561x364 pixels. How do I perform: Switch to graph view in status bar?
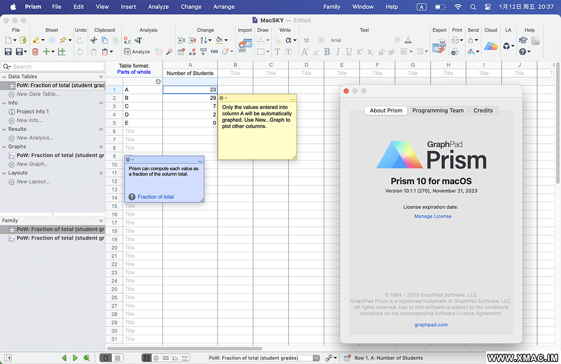click(176, 358)
